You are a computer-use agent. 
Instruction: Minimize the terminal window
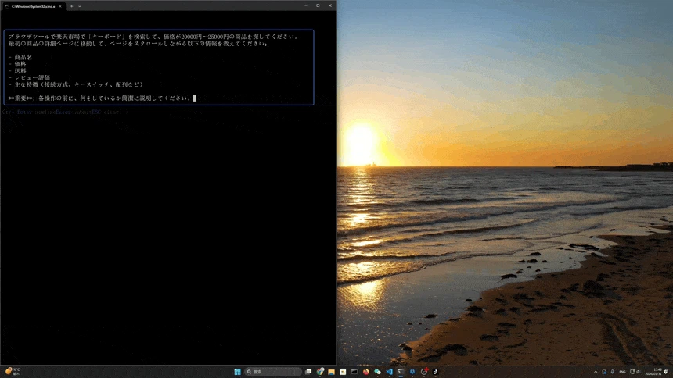coord(306,5)
